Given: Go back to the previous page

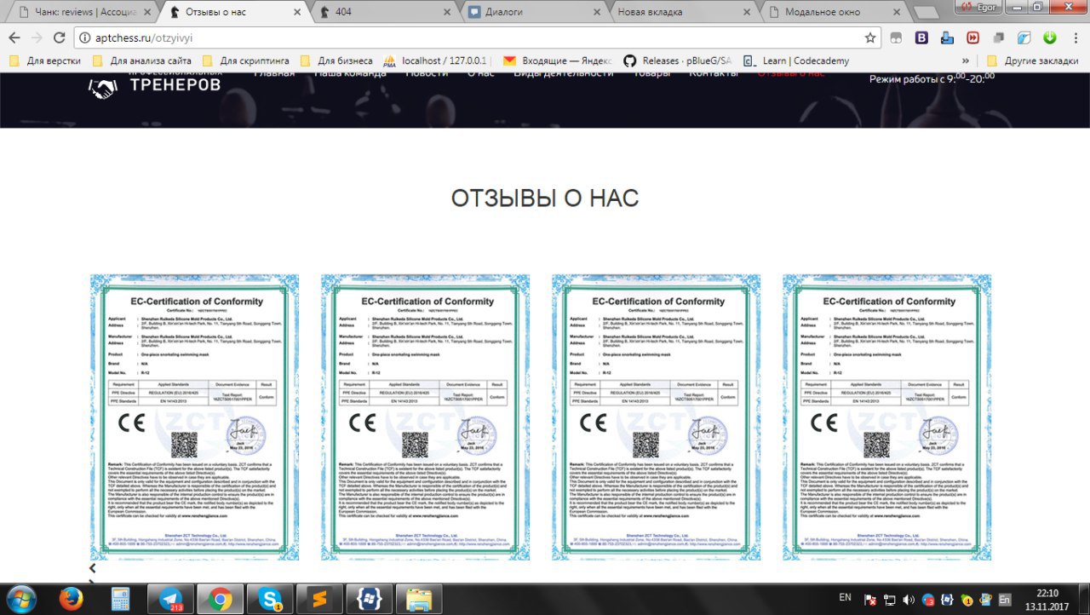Looking at the screenshot, I should point(14,37).
